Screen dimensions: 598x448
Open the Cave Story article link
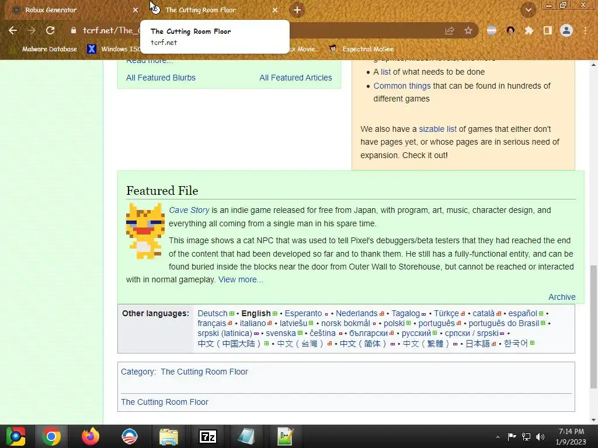point(189,210)
